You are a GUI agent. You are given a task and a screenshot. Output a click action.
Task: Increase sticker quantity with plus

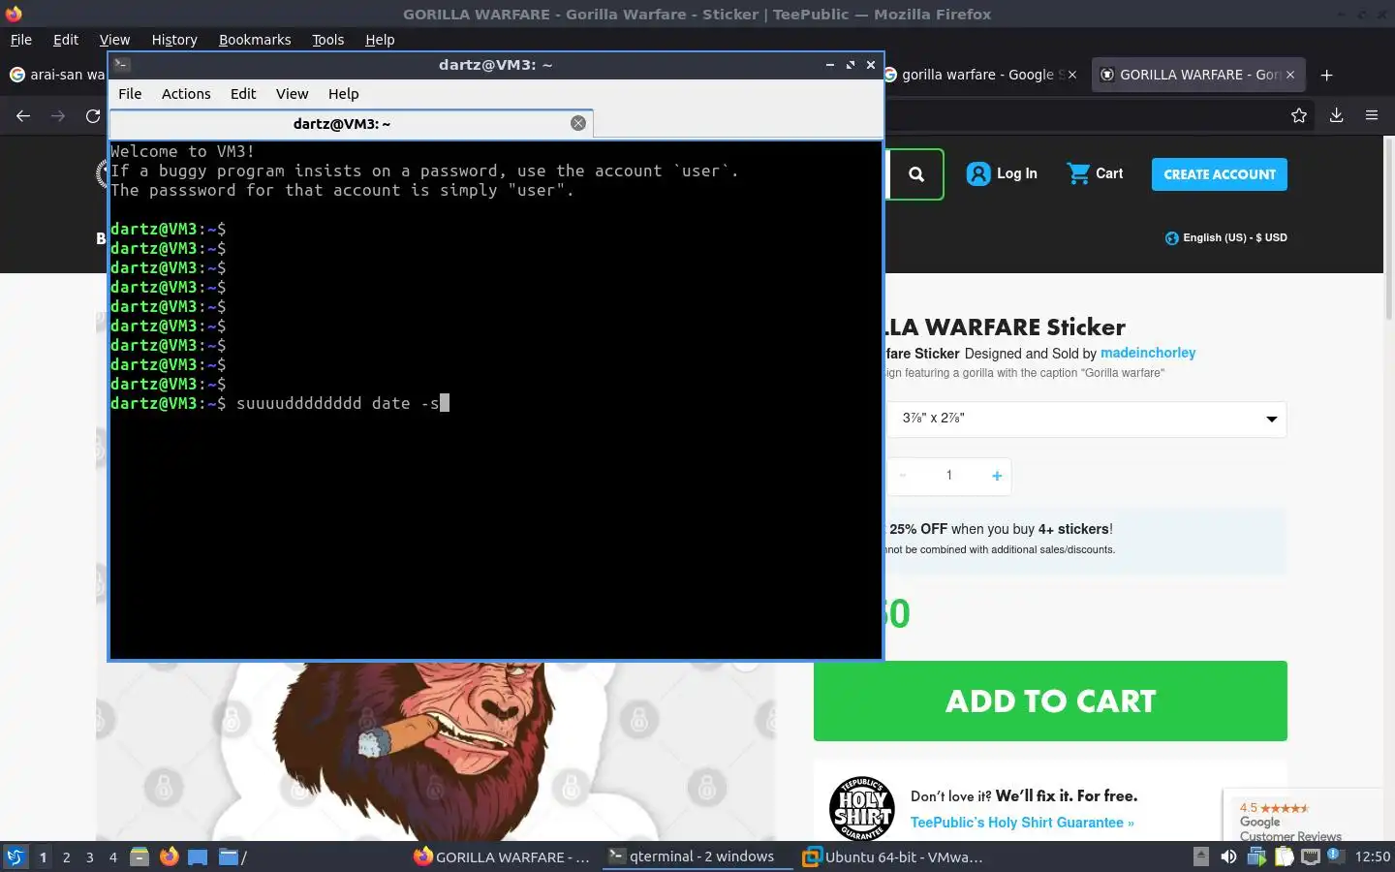click(997, 475)
